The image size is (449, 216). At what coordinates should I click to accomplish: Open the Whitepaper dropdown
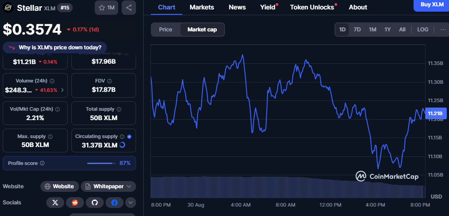[x=108, y=186]
